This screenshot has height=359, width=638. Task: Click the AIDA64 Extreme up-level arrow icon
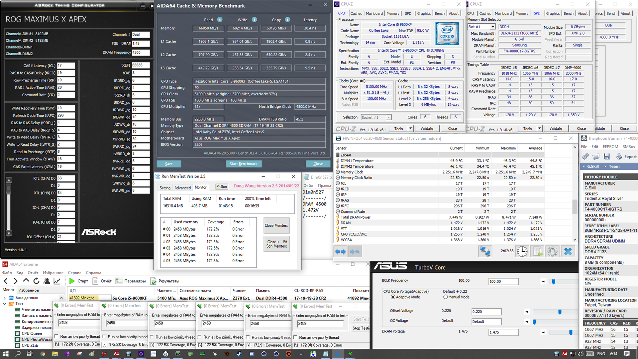[x=26, y=281]
